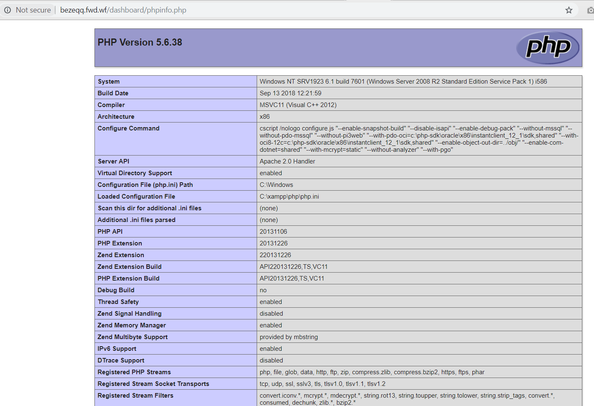Click the PHP Version 5.6.38 heading
The height and width of the screenshot is (406, 594).
[x=140, y=42]
